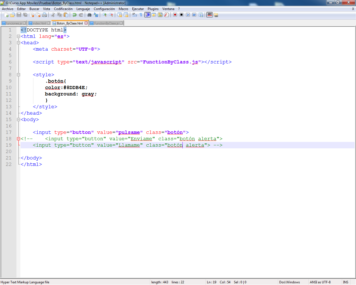Click the Paste clipboard icon
The image size is (356, 285).
click(66, 15)
